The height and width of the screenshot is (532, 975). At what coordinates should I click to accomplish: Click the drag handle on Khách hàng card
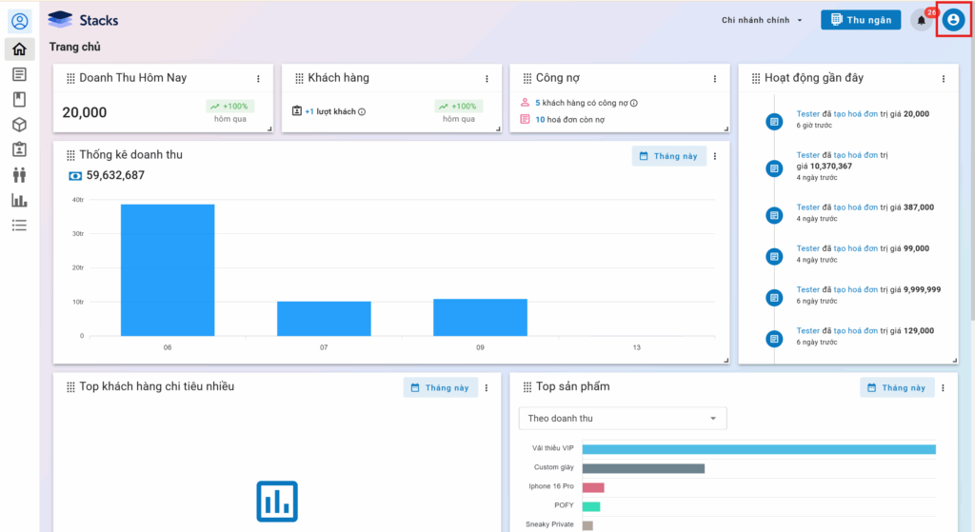[x=299, y=78]
